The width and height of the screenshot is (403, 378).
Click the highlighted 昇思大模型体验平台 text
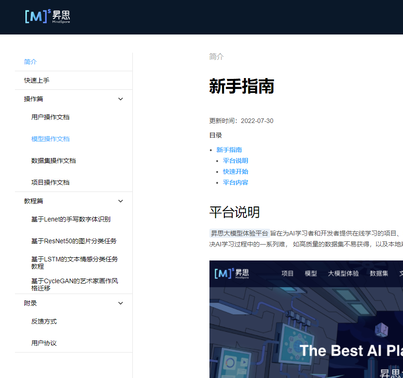[239, 233]
